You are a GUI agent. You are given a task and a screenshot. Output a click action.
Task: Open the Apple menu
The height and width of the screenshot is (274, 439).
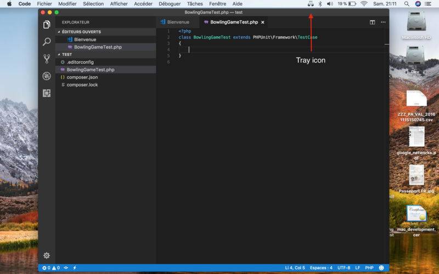(9, 4)
